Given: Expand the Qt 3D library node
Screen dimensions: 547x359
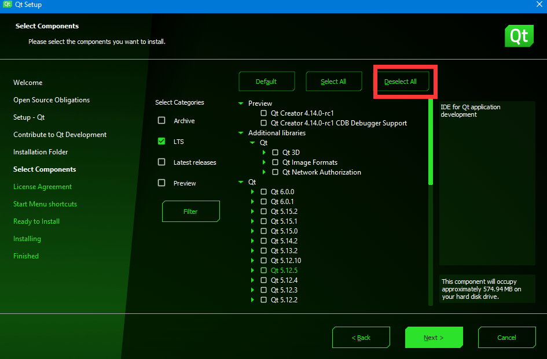Looking at the screenshot, I should (264, 153).
